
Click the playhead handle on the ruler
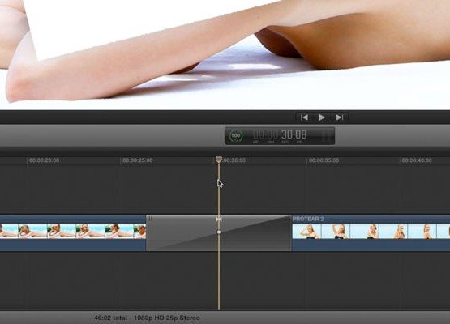pos(219,160)
